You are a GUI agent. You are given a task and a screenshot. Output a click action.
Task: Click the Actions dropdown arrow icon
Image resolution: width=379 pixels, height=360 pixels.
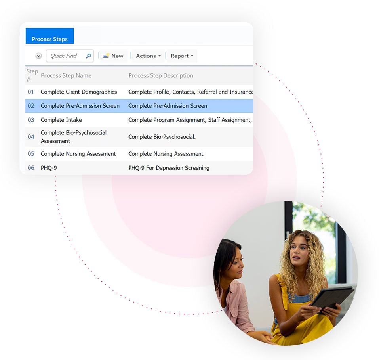[x=160, y=56]
